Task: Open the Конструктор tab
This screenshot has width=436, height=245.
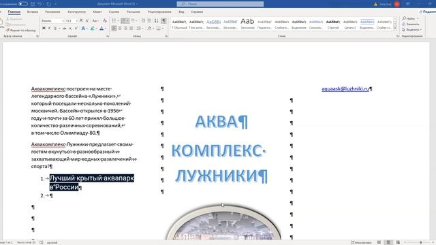Action: tap(76, 12)
